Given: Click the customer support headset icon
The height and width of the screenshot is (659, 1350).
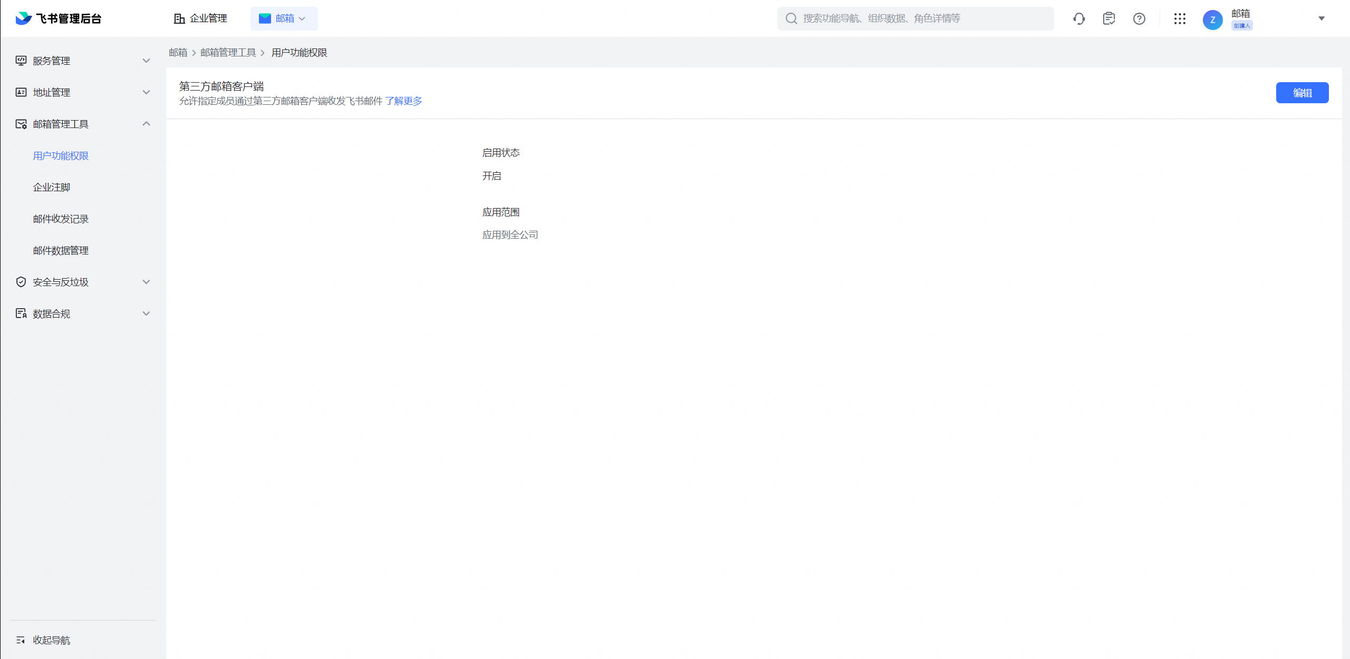Looking at the screenshot, I should coord(1078,19).
